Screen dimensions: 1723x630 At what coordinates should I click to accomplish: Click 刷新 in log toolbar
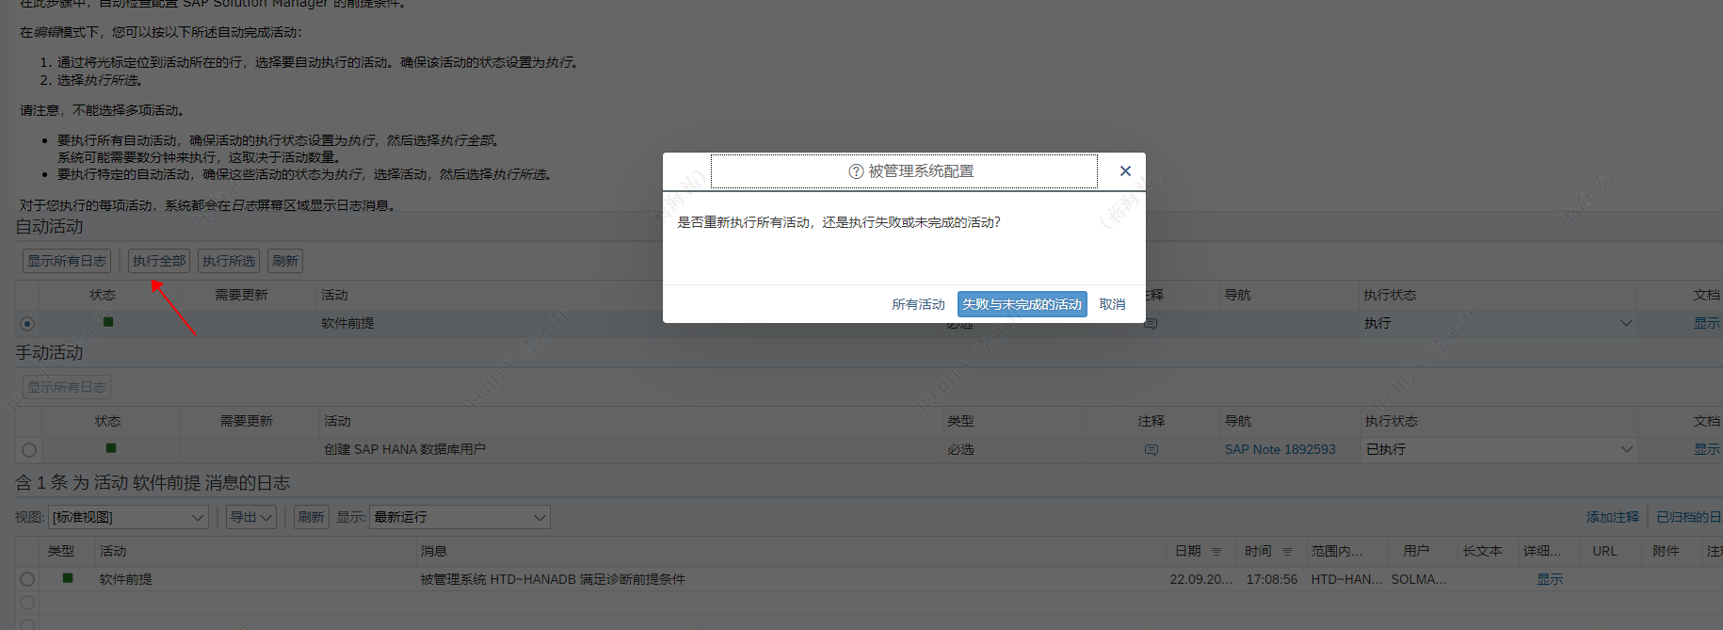click(x=312, y=517)
